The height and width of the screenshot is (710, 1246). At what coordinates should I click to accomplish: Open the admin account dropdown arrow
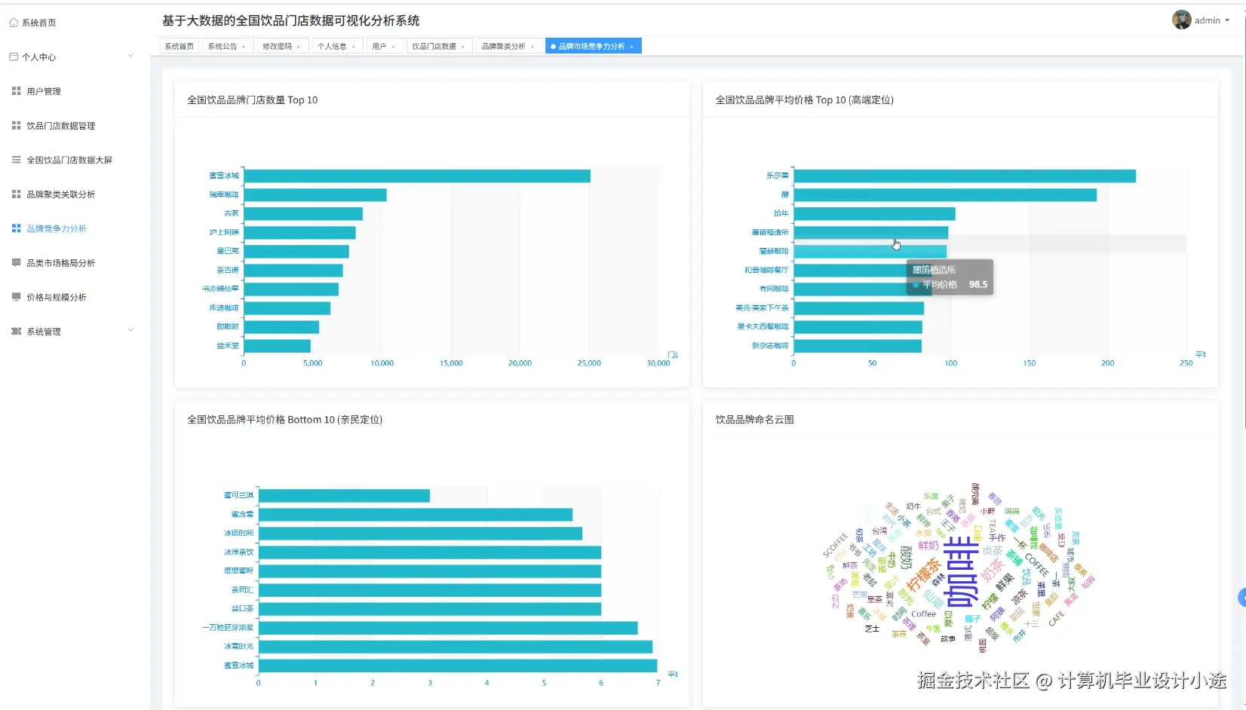pyautogui.click(x=1227, y=20)
